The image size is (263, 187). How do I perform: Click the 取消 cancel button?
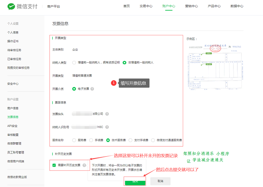coord(160,181)
